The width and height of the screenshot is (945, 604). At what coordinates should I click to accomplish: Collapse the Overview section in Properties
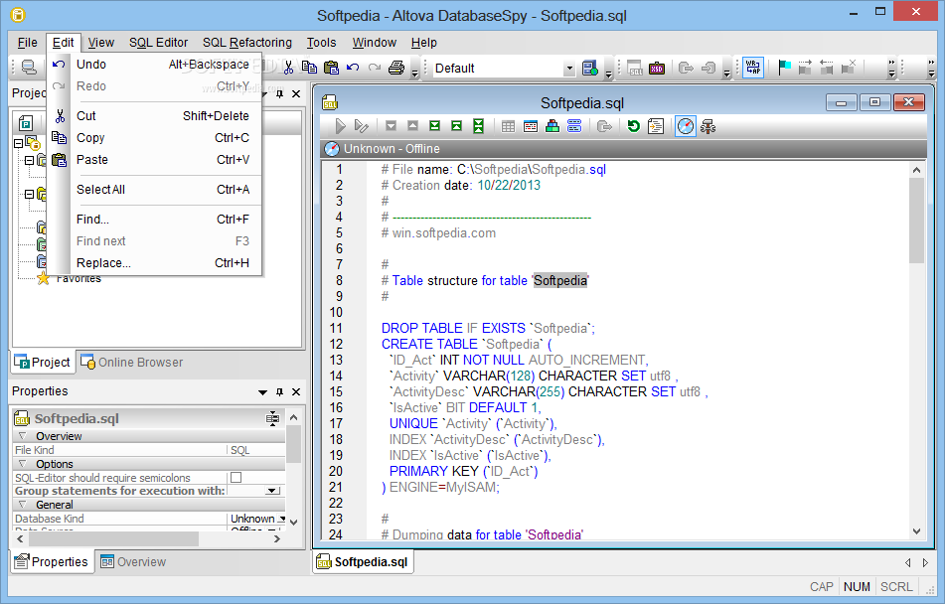pos(22,436)
